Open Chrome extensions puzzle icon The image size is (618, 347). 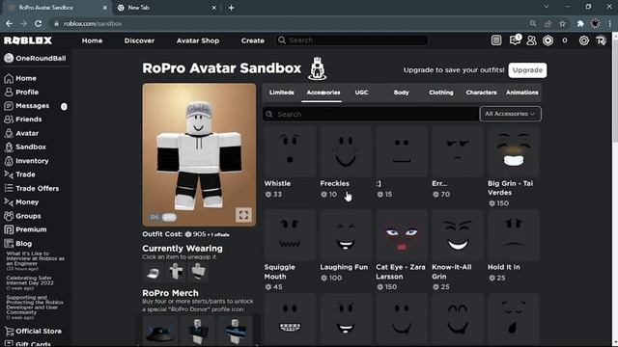[x=580, y=23]
